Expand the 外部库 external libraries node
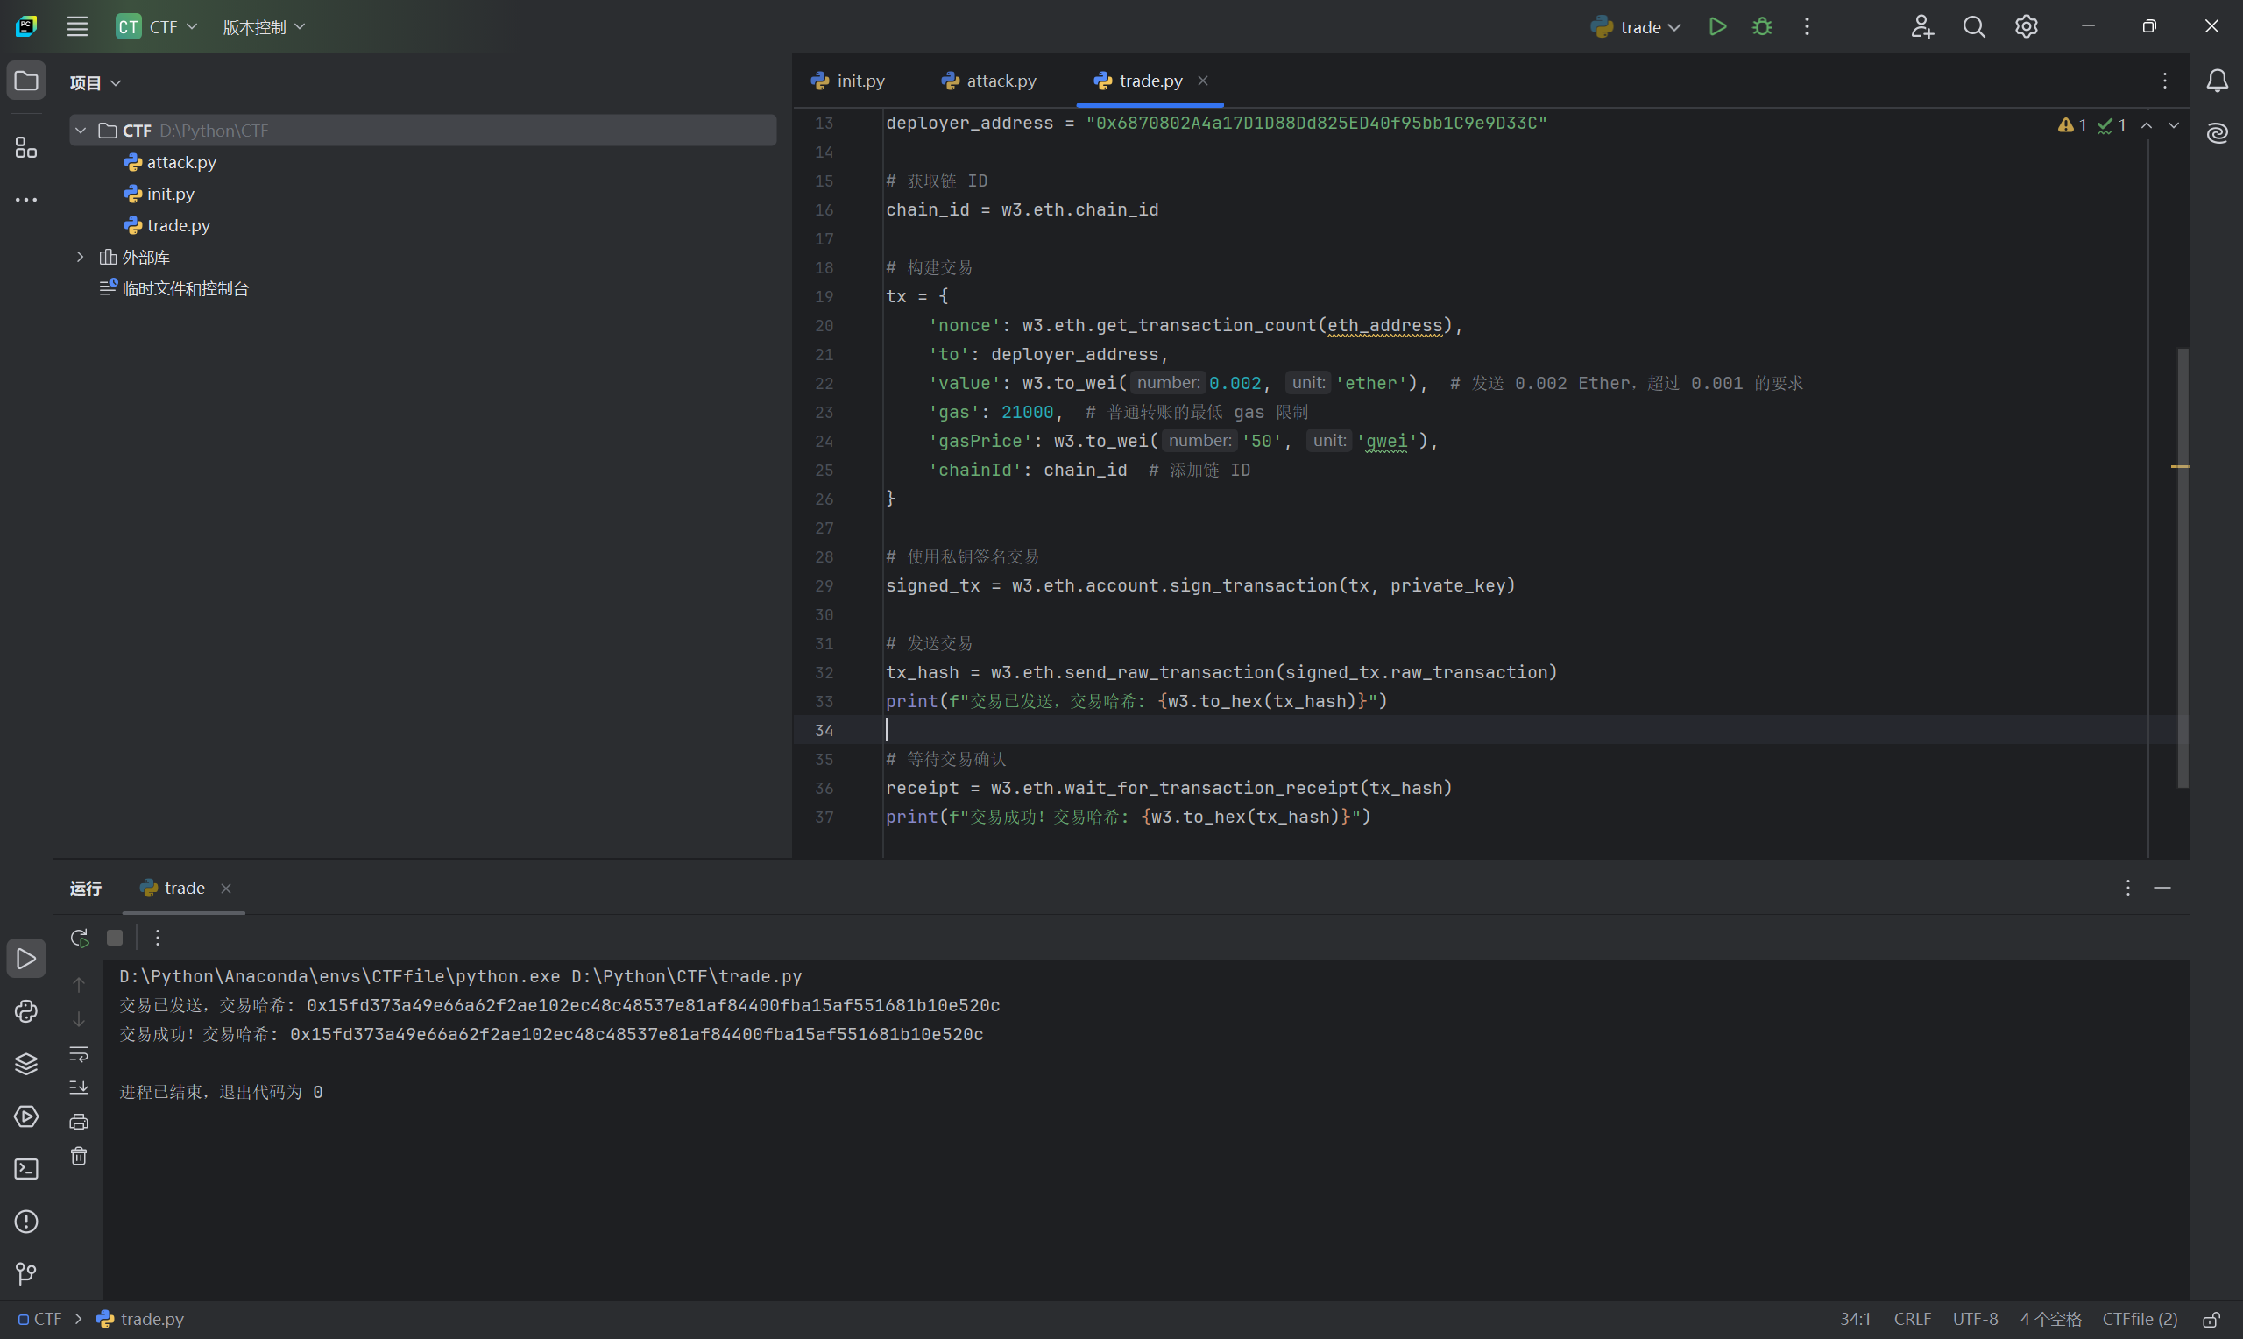 point(81,257)
